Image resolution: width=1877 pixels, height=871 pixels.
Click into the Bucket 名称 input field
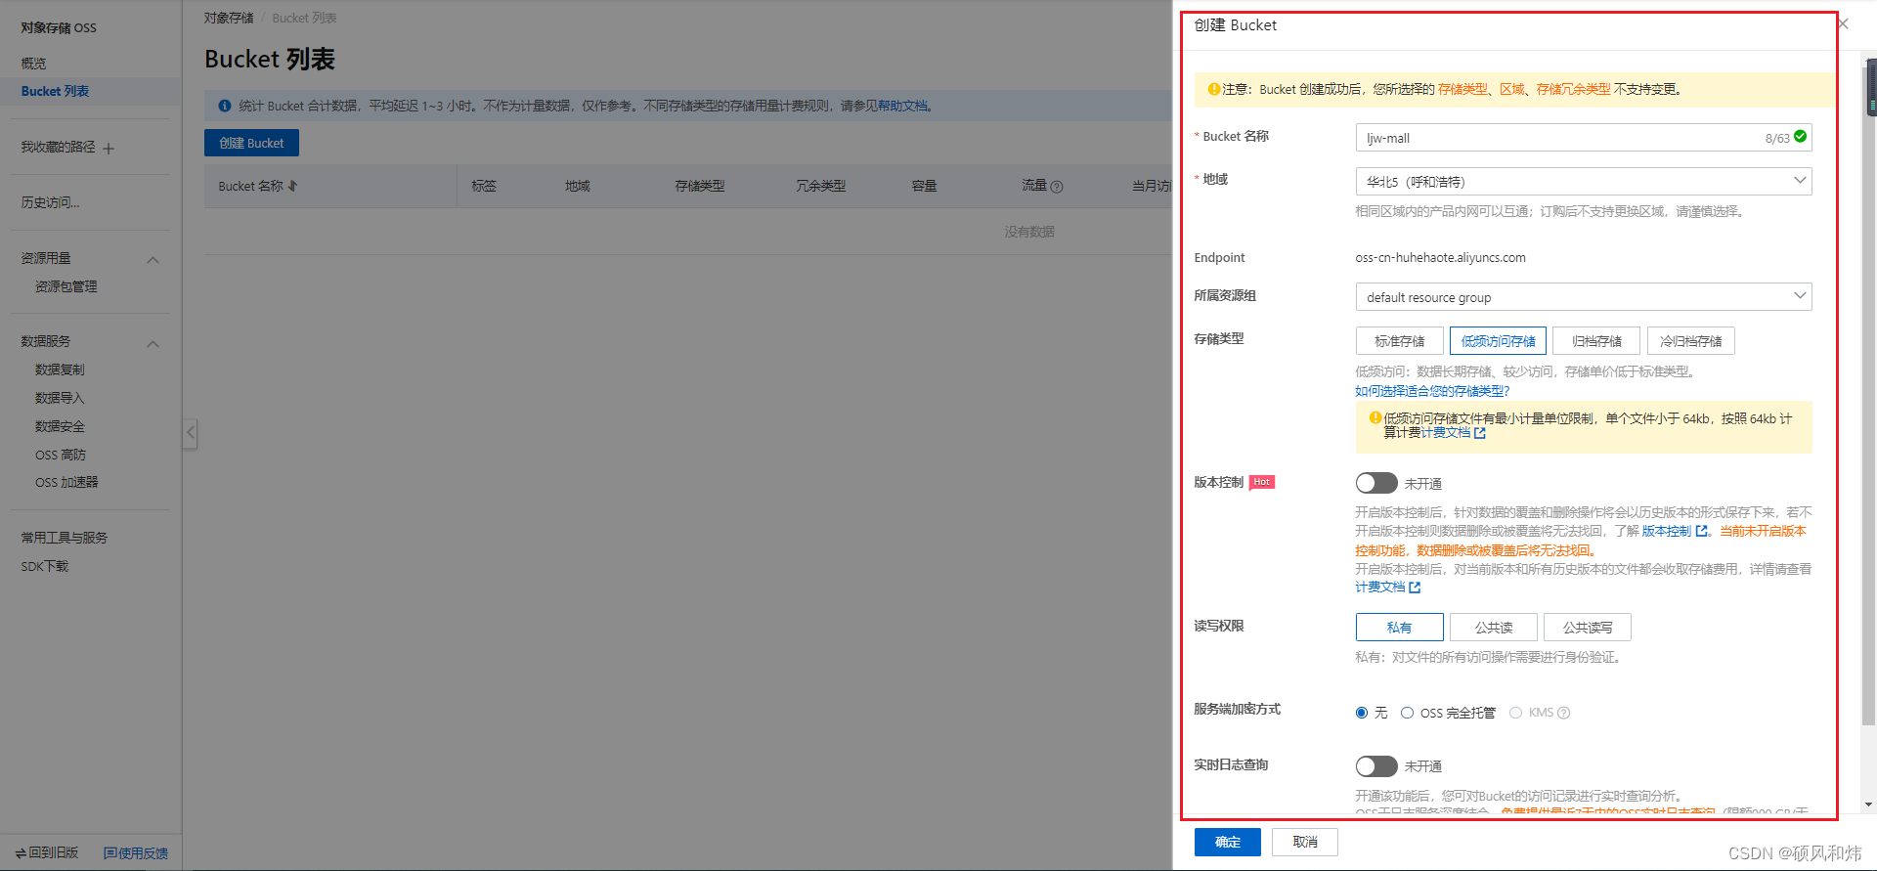1583,138
